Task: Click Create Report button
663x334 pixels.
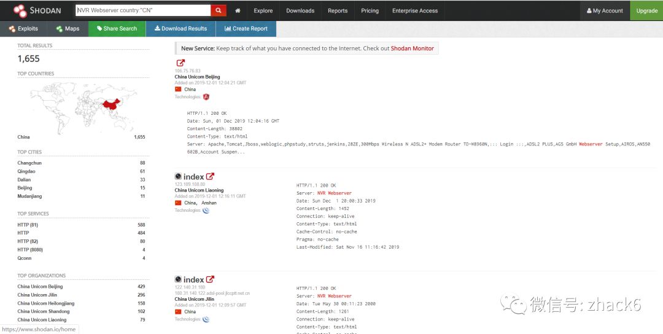Action: [x=246, y=29]
